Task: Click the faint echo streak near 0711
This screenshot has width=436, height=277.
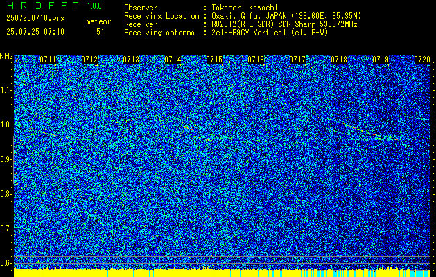Action: [46, 133]
